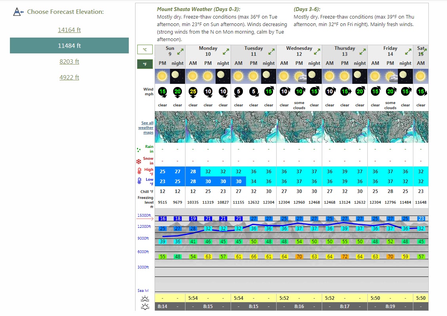Viewport: 447px width, 316px height.
Task: Click the Choose Forecast Elevation heading
Action: point(65,11)
